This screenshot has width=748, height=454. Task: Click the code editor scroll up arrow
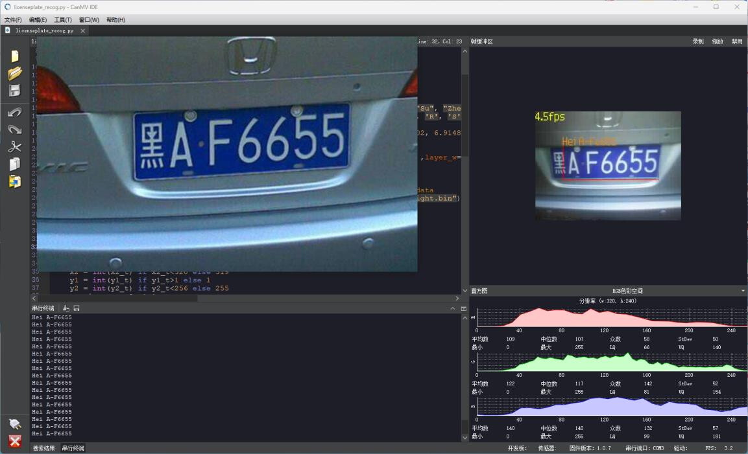coord(464,51)
